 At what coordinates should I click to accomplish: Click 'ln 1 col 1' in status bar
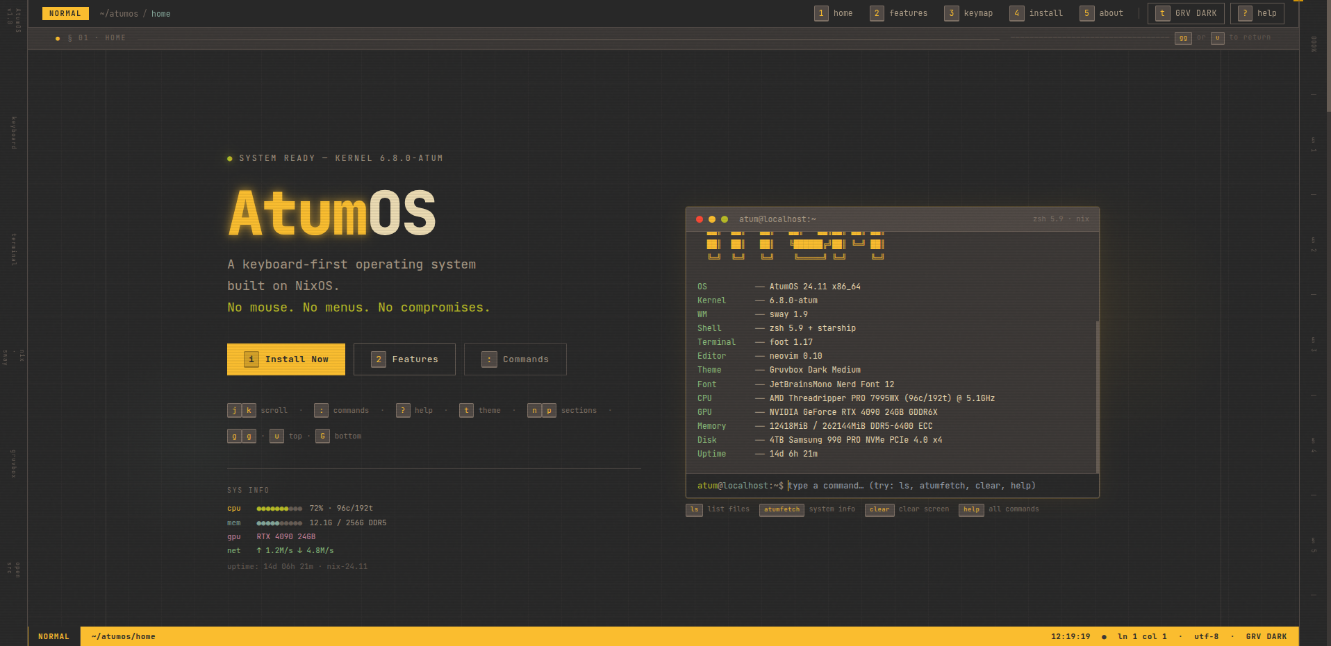(x=1142, y=636)
